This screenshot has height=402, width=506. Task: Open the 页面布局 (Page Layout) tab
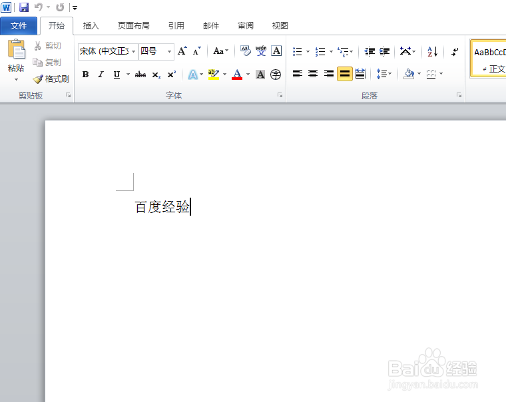click(x=133, y=26)
